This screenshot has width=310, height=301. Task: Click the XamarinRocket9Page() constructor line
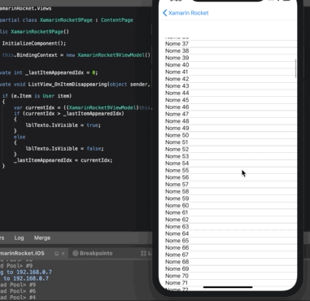click(34, 32)
